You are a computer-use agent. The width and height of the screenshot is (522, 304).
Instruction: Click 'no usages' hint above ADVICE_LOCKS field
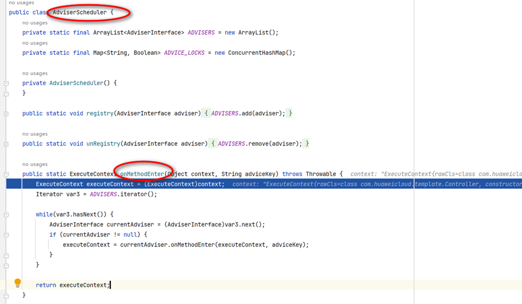tap(35, 42)
